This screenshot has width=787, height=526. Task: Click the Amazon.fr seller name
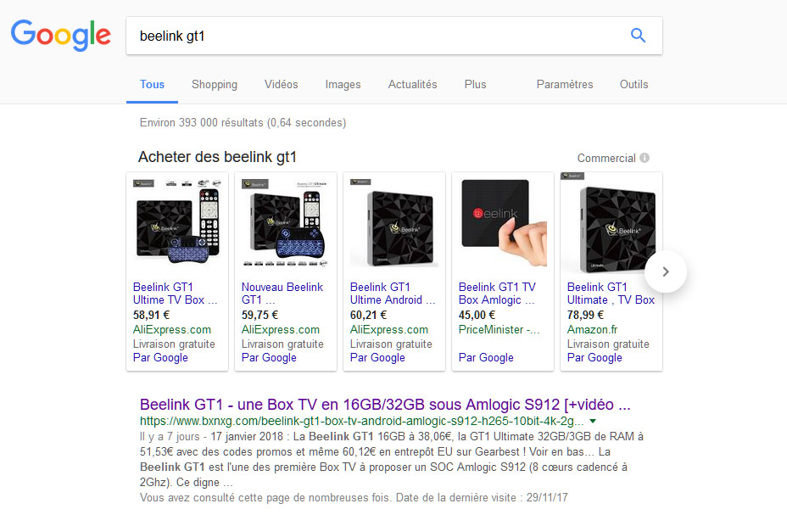tap(592, 330)
